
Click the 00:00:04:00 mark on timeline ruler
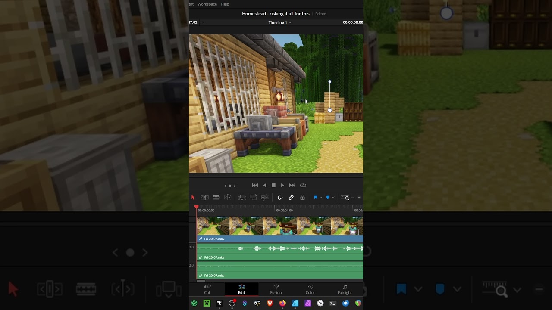285,211
